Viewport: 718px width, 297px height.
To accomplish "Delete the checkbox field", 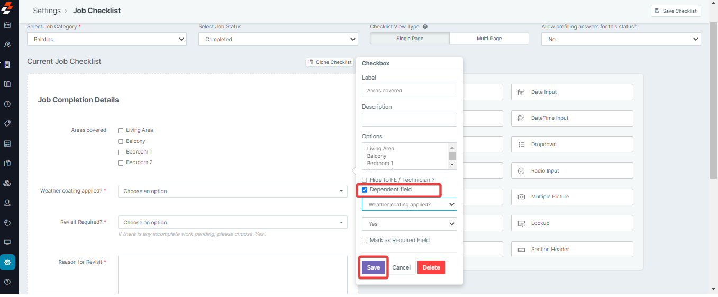I will (431, 267).
